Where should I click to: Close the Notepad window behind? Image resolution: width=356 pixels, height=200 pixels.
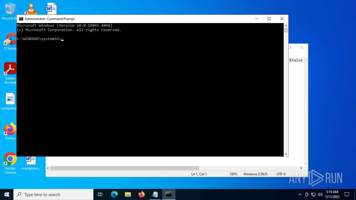point(302,47)
